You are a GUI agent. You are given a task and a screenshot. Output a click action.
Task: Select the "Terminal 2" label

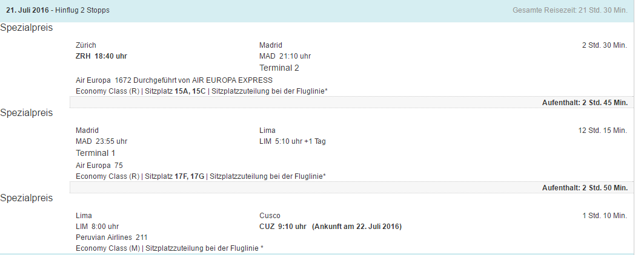click(x=279, y=68)
